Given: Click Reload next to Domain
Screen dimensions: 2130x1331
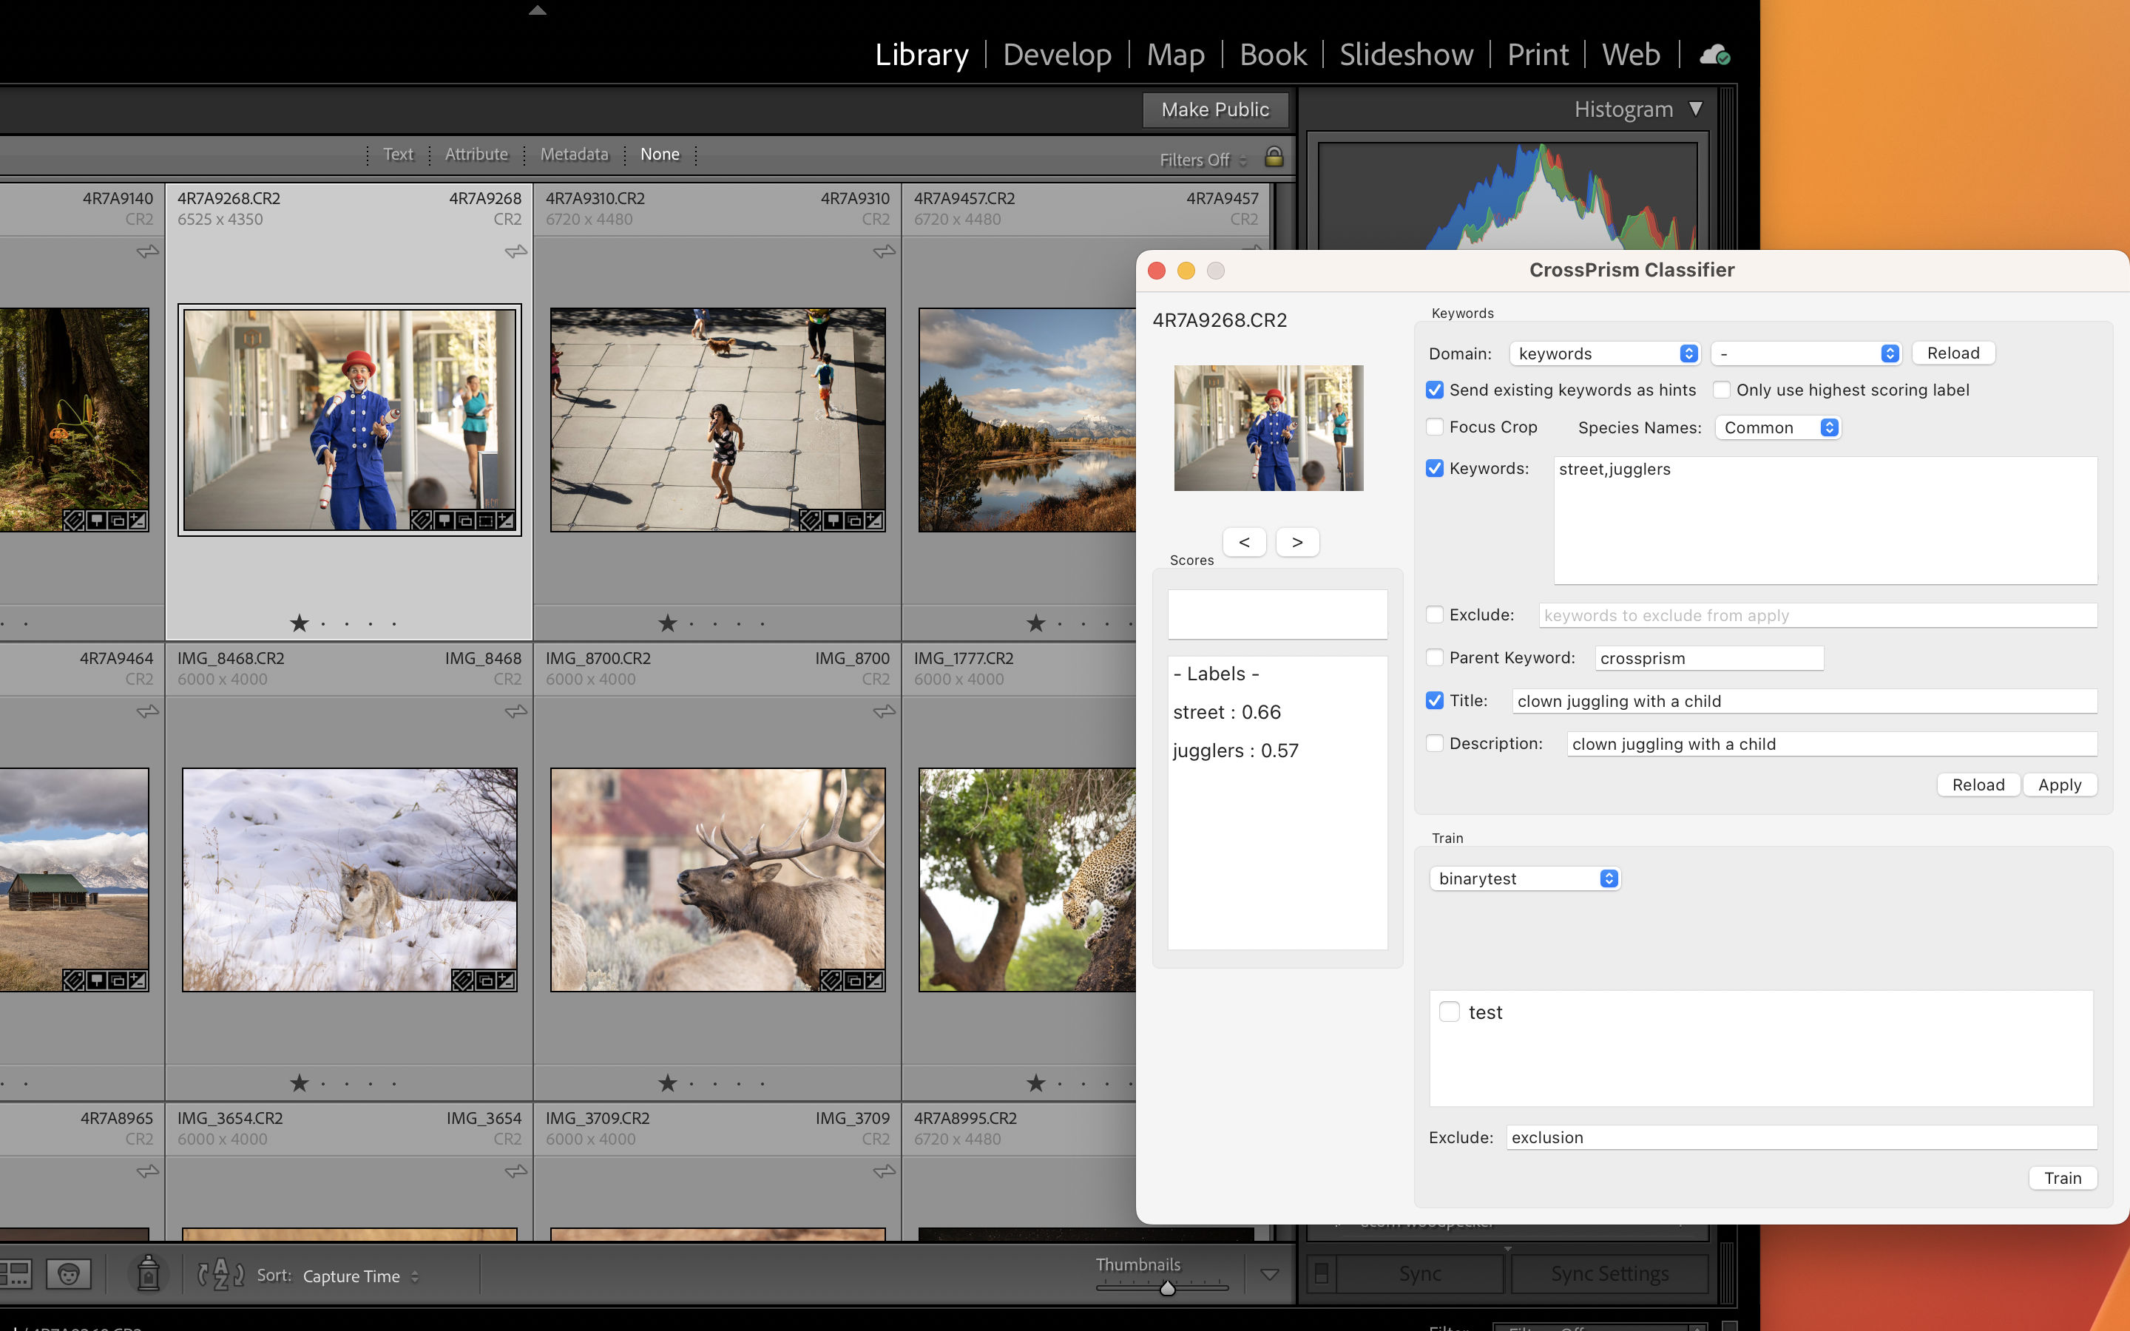Looking at the screenshot, I should [x=1953, y=353].
